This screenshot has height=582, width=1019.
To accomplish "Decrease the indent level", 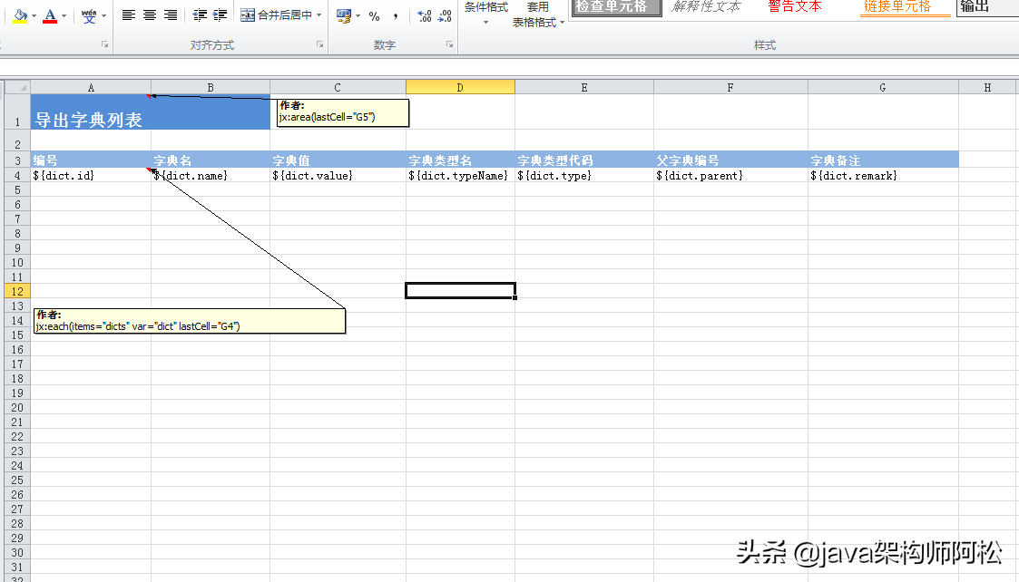I will point(201,15).
